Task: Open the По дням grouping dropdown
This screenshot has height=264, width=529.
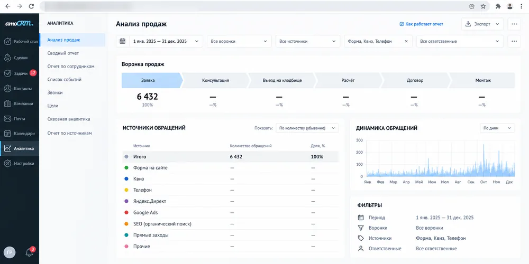Action: (497, 128)
